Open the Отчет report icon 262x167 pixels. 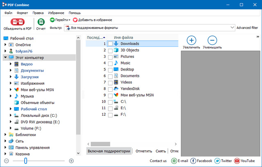pyautogui.click(x=41, y=22)
